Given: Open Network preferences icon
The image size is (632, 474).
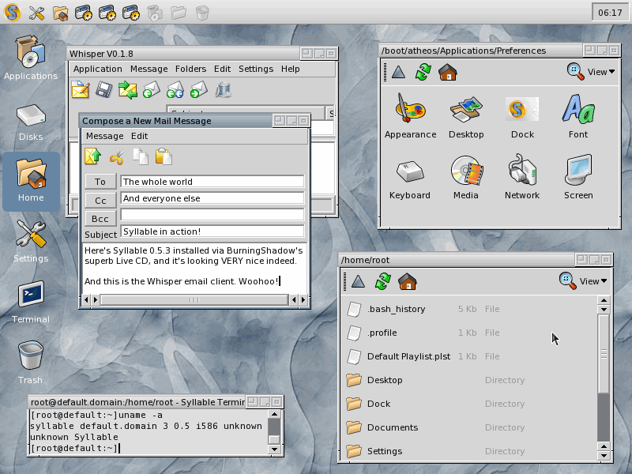Looking at the screenshot, I should (522, 177).
